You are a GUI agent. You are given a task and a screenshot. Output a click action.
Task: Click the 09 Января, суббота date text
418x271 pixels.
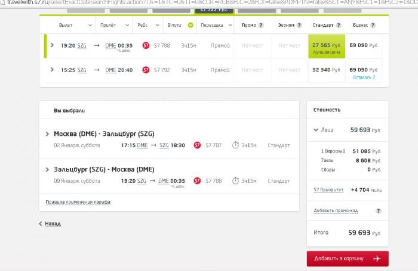(77, 181)
